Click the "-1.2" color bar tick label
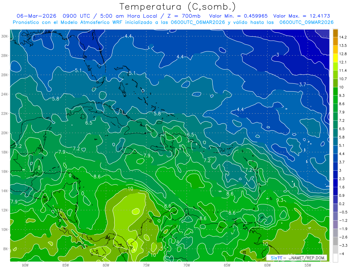The image size is (349, 269). (343, 221)
